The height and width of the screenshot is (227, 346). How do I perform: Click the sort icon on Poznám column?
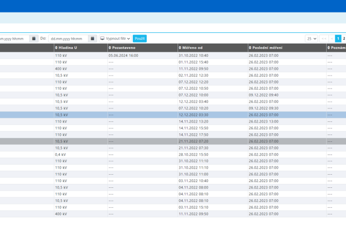328,48
